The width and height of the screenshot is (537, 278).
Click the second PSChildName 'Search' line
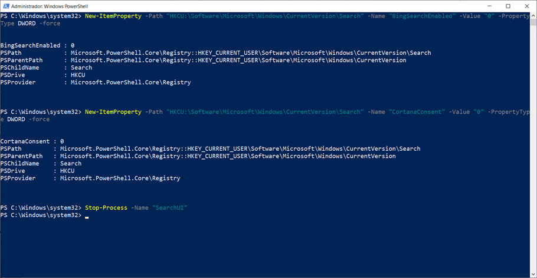pos(41,164)
